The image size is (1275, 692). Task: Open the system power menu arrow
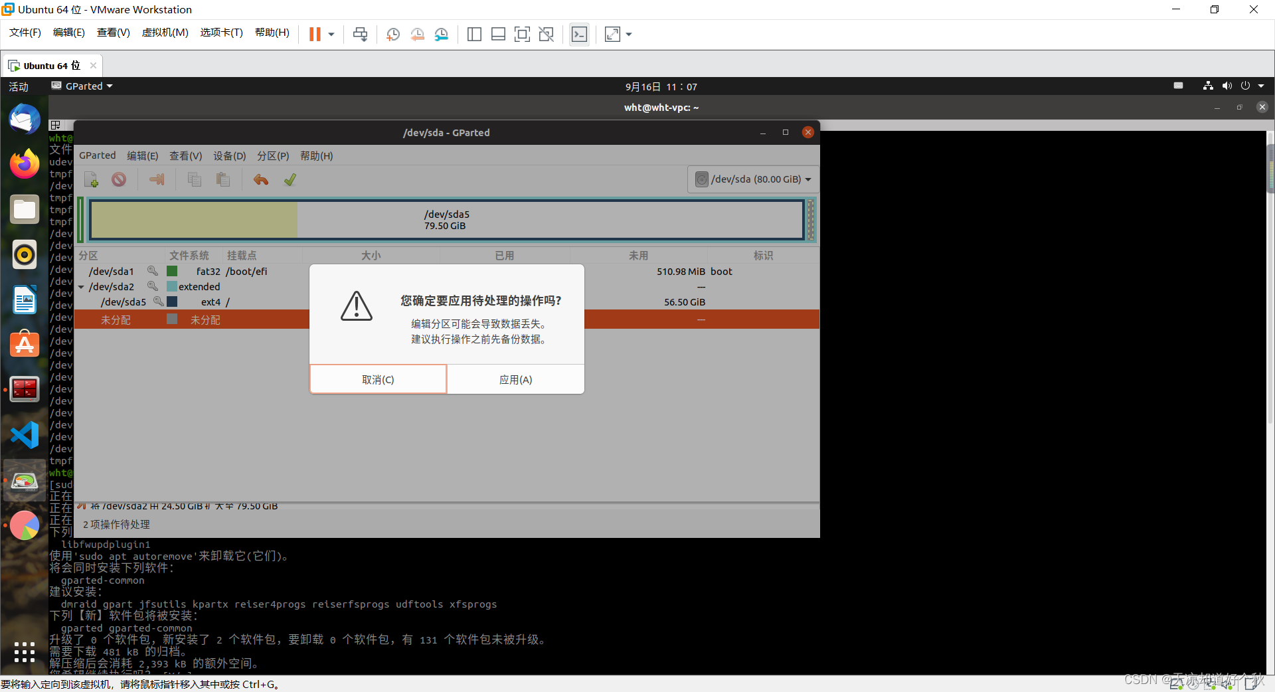[1261, 86]
